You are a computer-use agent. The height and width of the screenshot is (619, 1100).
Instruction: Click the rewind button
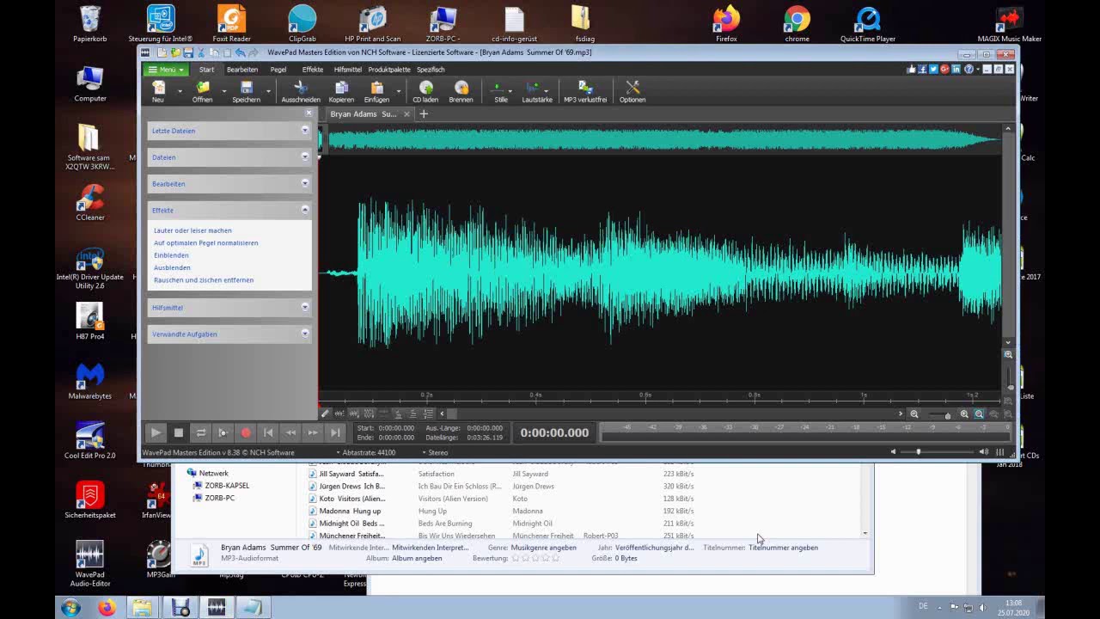click(290, 433)
